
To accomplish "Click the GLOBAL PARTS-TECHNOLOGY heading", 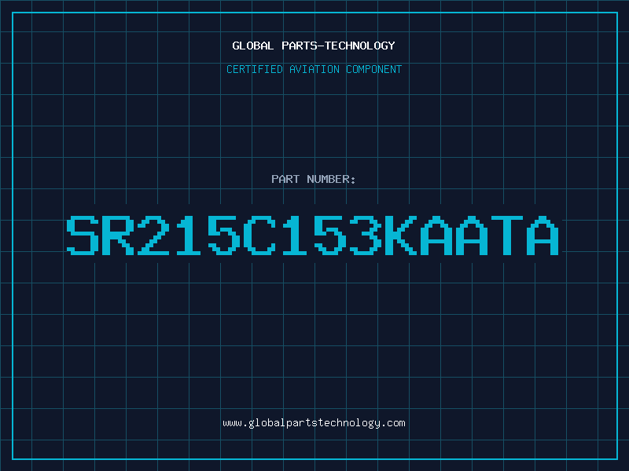I will 314,46.
